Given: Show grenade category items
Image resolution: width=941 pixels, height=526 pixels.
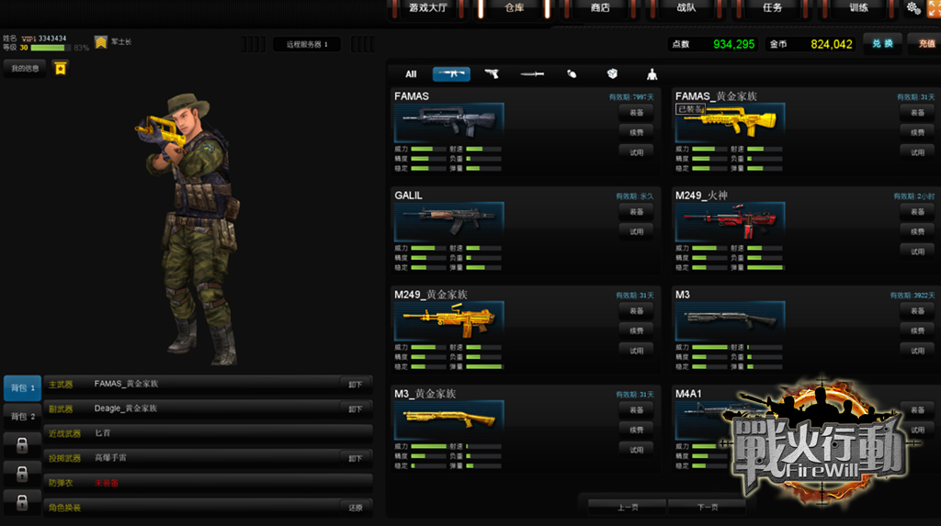Looking at the screenshot, I should click(x=572, y=74).
